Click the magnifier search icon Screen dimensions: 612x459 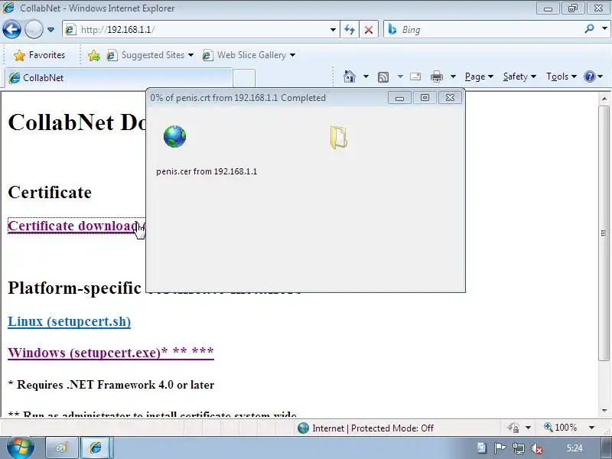(x=589, y=29)
